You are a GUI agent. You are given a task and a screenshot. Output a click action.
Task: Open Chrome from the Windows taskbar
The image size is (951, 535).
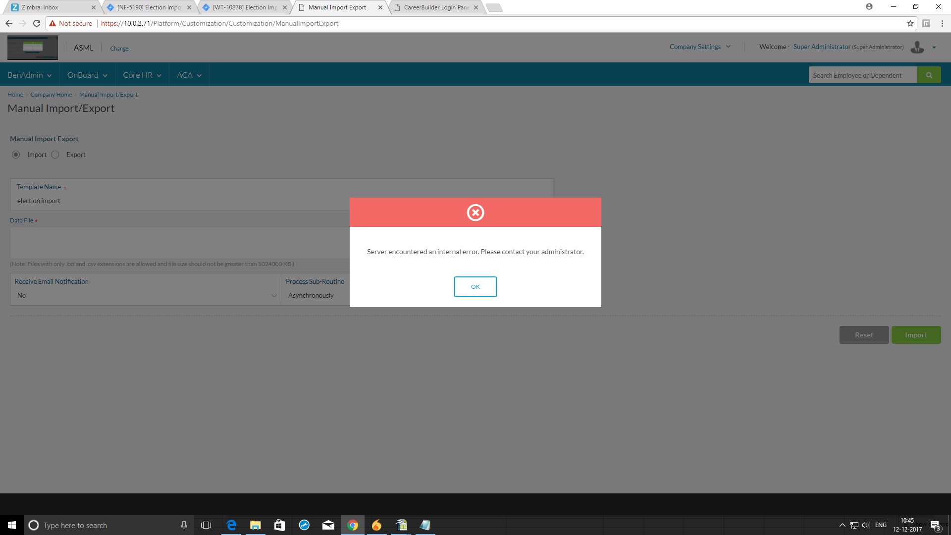tap(352, 525)
